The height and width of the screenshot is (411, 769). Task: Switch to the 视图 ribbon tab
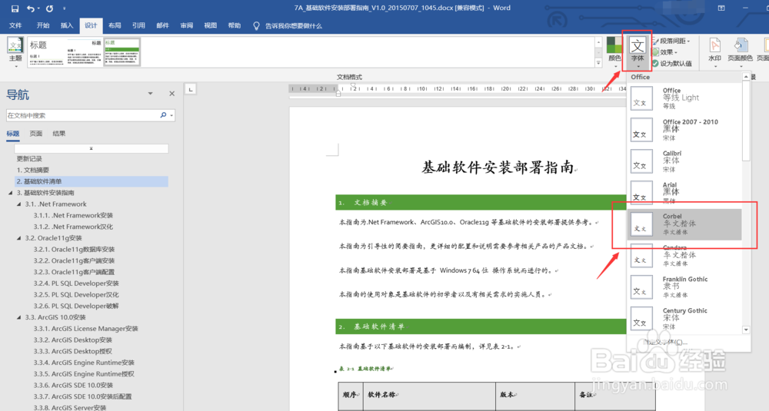click(x=211, y=25)
